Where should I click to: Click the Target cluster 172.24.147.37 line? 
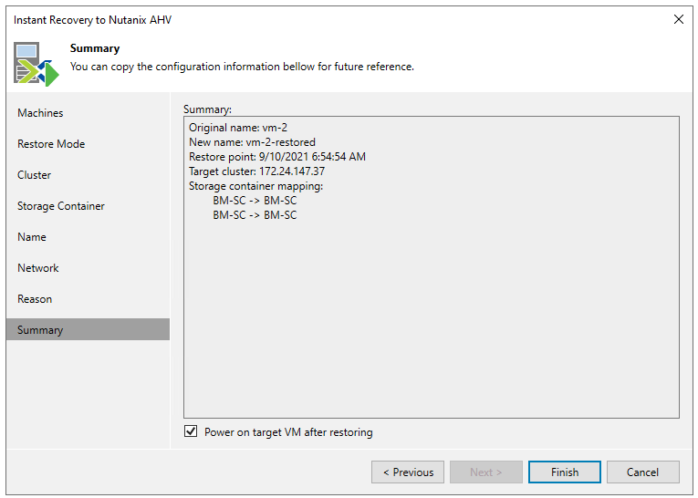(x=257, y=171)
